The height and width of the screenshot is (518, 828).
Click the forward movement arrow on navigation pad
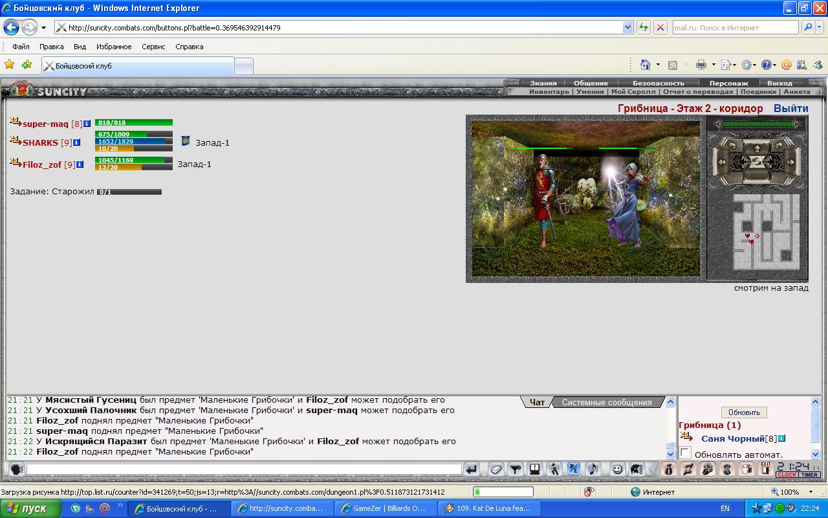point(756,148)
